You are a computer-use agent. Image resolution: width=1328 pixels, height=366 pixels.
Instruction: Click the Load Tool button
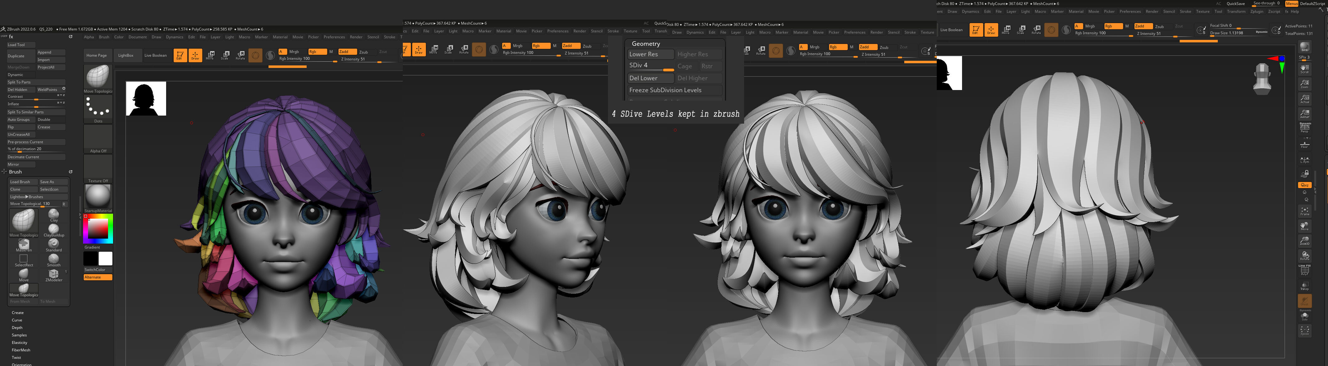[21, 45]
